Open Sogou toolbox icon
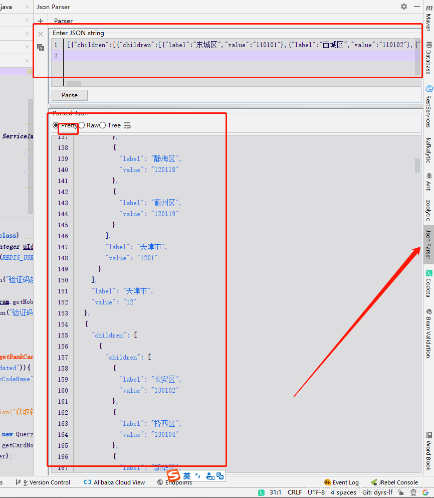This screenshot has width=434, height=498. click(220, 476)
